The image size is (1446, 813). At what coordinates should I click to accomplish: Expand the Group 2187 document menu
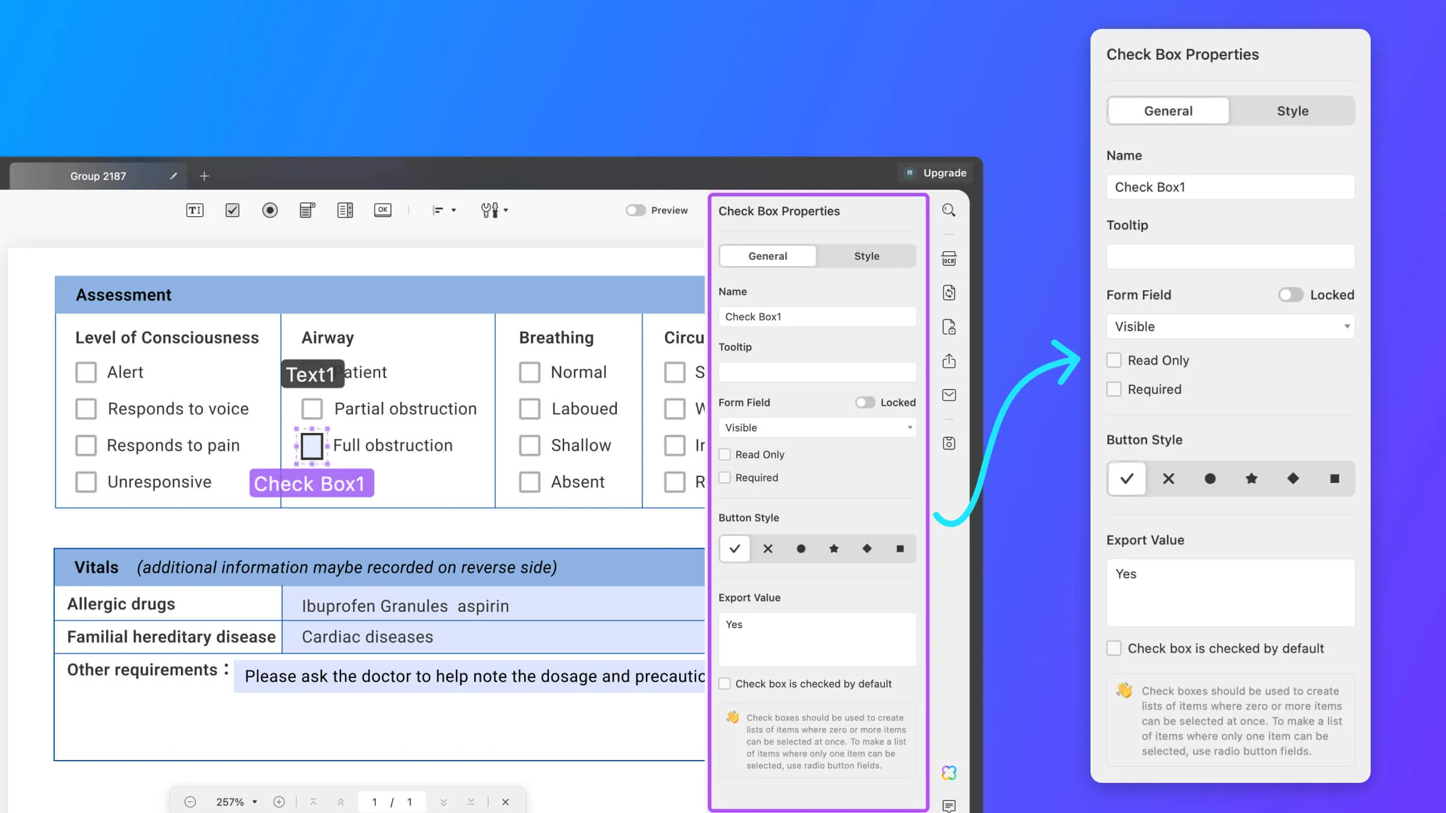tap(98, 176)
